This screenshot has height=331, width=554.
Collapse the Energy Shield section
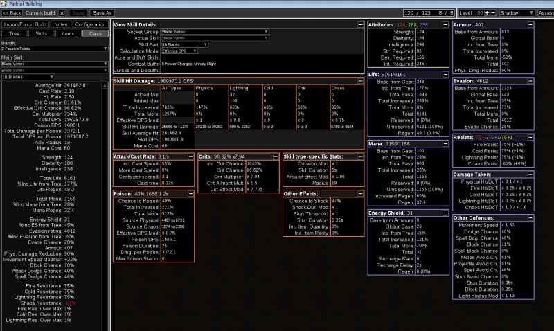pos(445,213)
